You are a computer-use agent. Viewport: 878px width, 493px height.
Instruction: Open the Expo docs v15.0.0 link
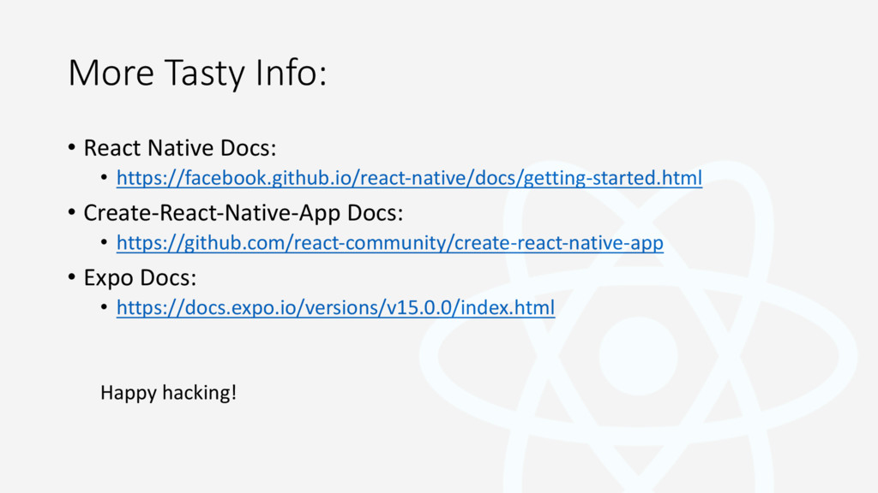(335, 307)
